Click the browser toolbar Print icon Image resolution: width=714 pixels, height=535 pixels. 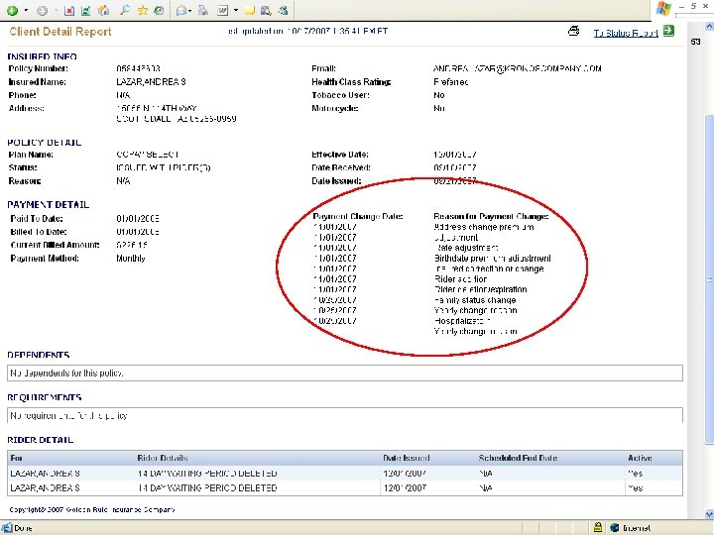[203, 10]
